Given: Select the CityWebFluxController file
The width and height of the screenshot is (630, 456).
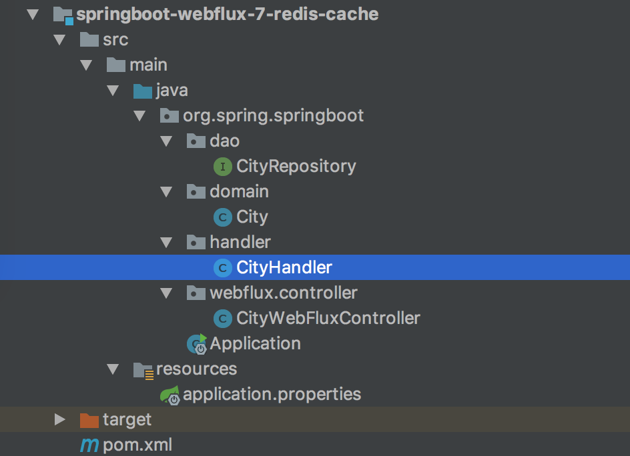Looking at the screenshot, I should 328,319.
